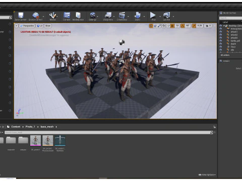This screenshot has width=242, height=181.
Task: Open the Source Control icon
Action: point(36,16)
